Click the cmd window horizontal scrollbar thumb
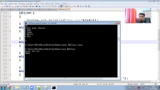Viewport: 160px width, 90px height. pyautogui.click(x=65, y=78)
